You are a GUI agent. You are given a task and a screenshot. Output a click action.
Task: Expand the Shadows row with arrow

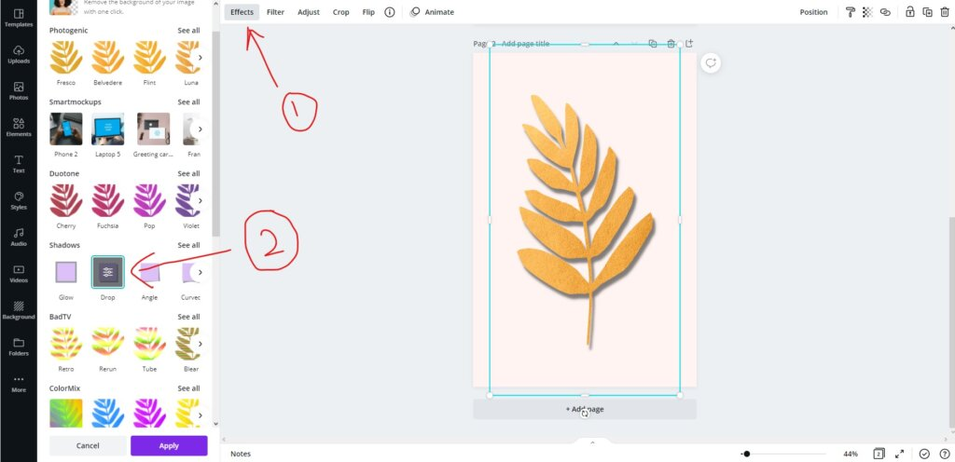[x=200, y=272]
